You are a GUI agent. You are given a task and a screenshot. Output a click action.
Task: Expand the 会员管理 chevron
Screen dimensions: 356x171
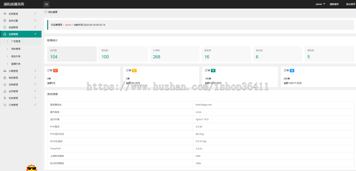pos(36,91)
